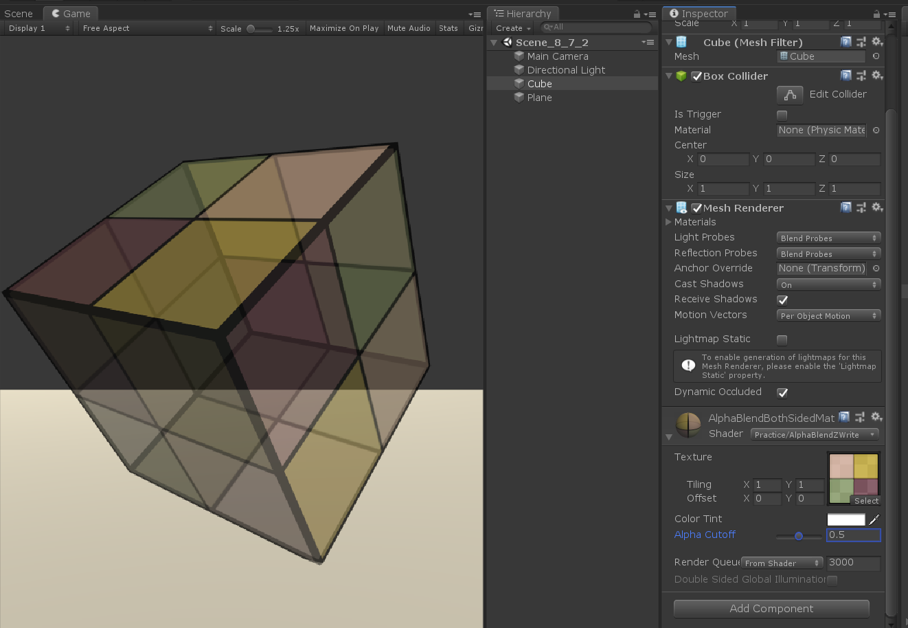
Task: Toggle the Receive Shadows checkbox
Action: [782, 300]
